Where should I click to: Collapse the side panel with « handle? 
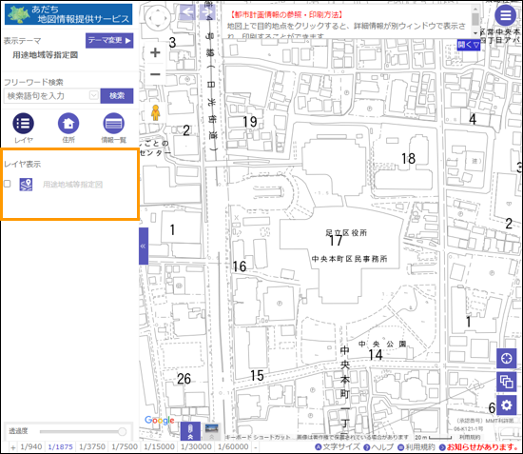(144, 246)
